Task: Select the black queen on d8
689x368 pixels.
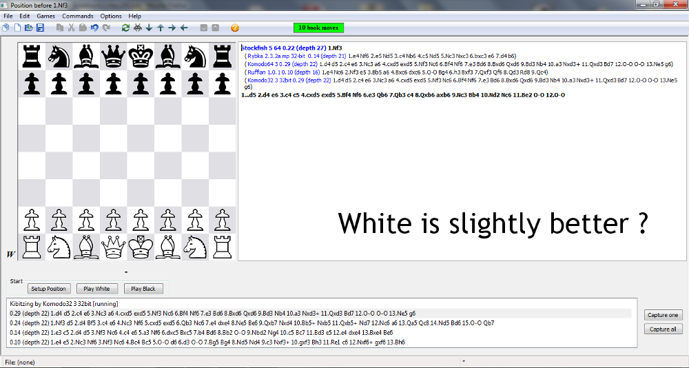Action: tap(114, 56)
